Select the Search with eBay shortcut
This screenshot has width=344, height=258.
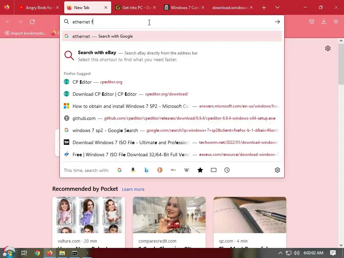tap(172, 56)
